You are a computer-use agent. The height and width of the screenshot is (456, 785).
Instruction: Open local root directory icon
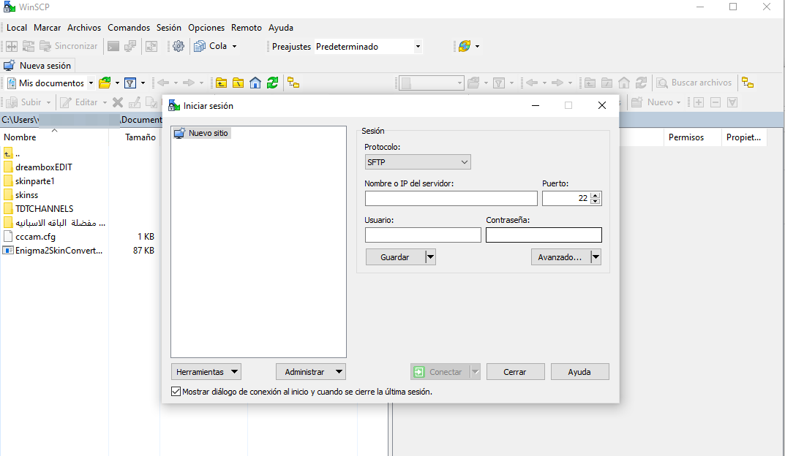coord(238,83)
